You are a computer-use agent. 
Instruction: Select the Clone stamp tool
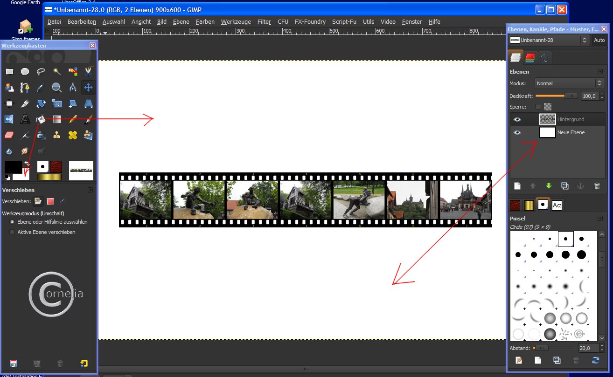pos(57,135)
